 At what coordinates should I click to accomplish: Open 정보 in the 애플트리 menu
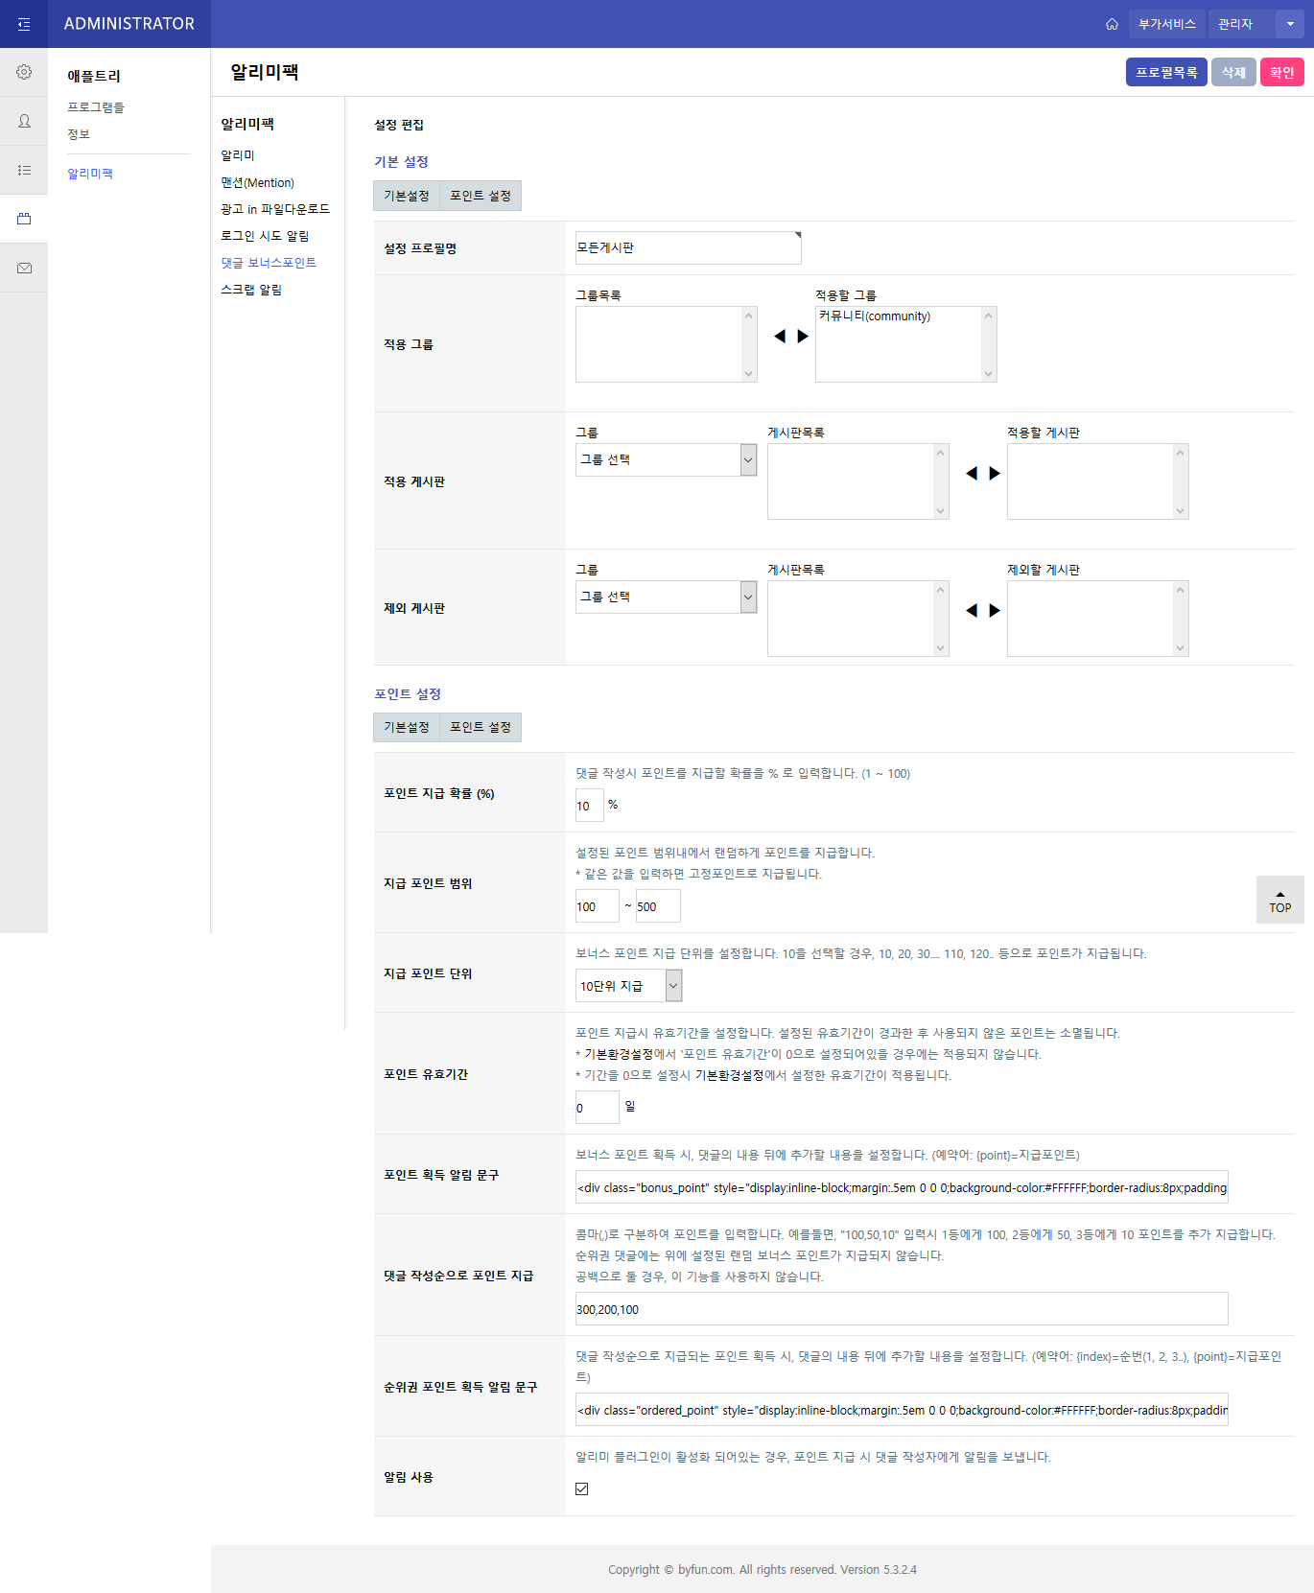[79, 134]
